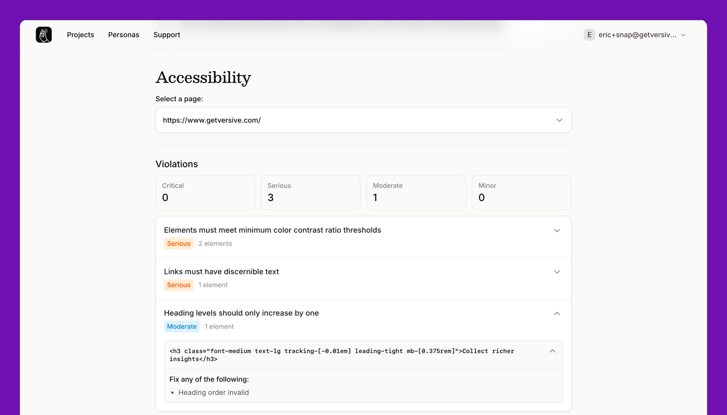Select the Critical violations card
This screenshot has width=727, height=415.
click(x=205, y=193)
